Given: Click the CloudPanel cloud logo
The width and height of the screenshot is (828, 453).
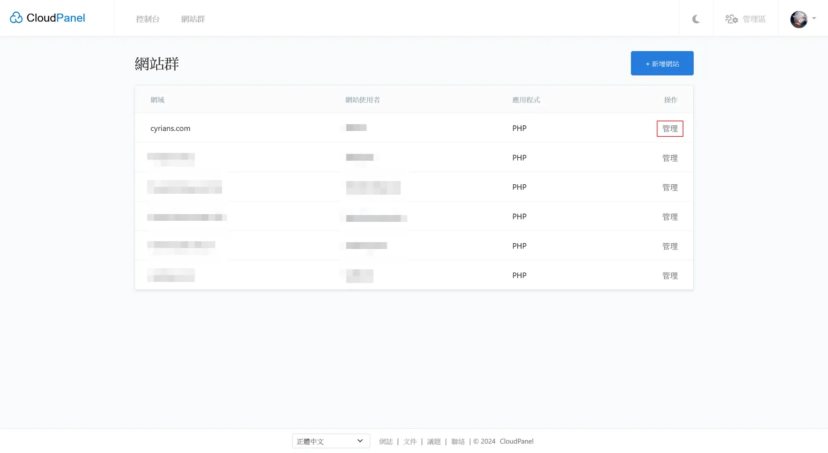Looking at the screenshot, I should pyautogui.click(x=17, y=18).
